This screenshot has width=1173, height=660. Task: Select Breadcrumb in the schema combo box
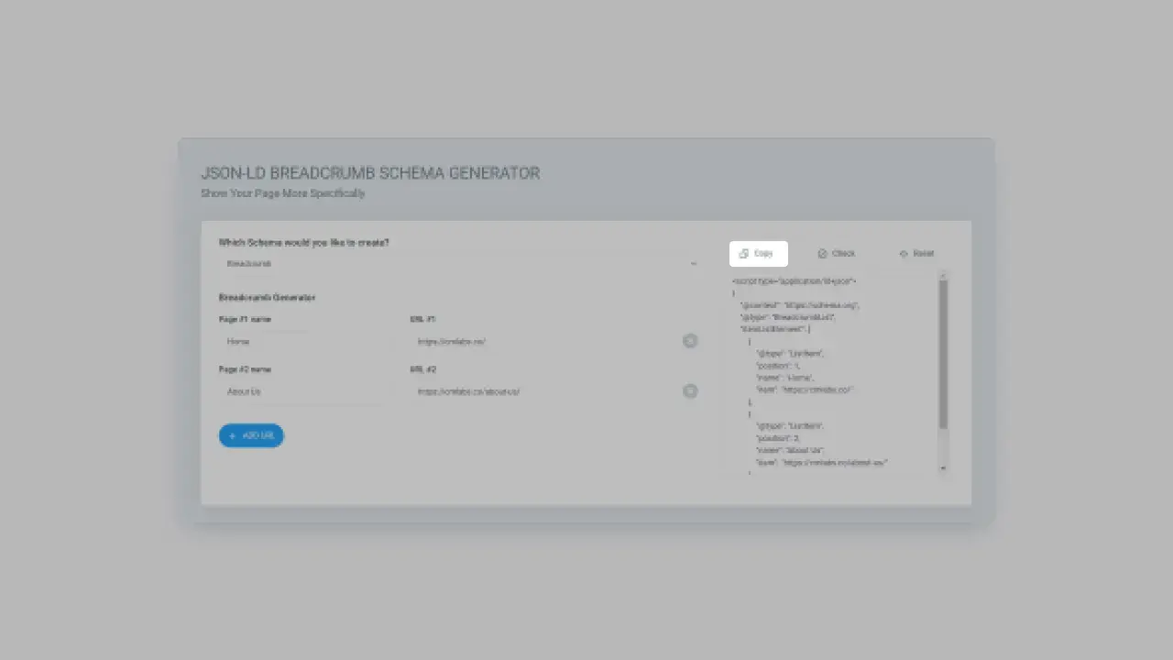pos(367,263)
